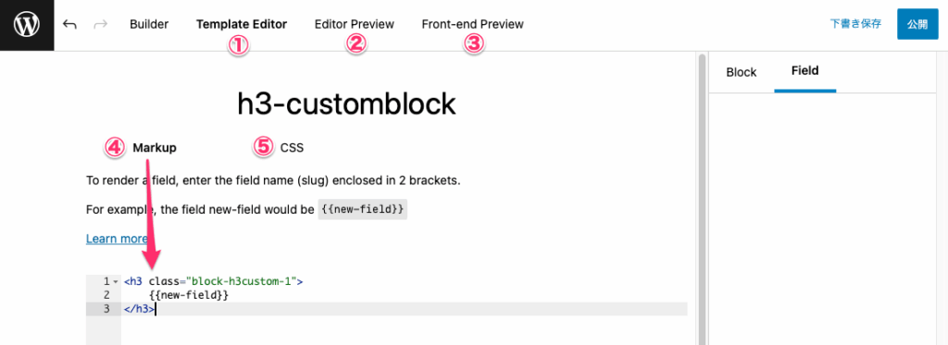Click the 下書き保存 save draft link
Viewport: 948px width, 345px height.
855,24
